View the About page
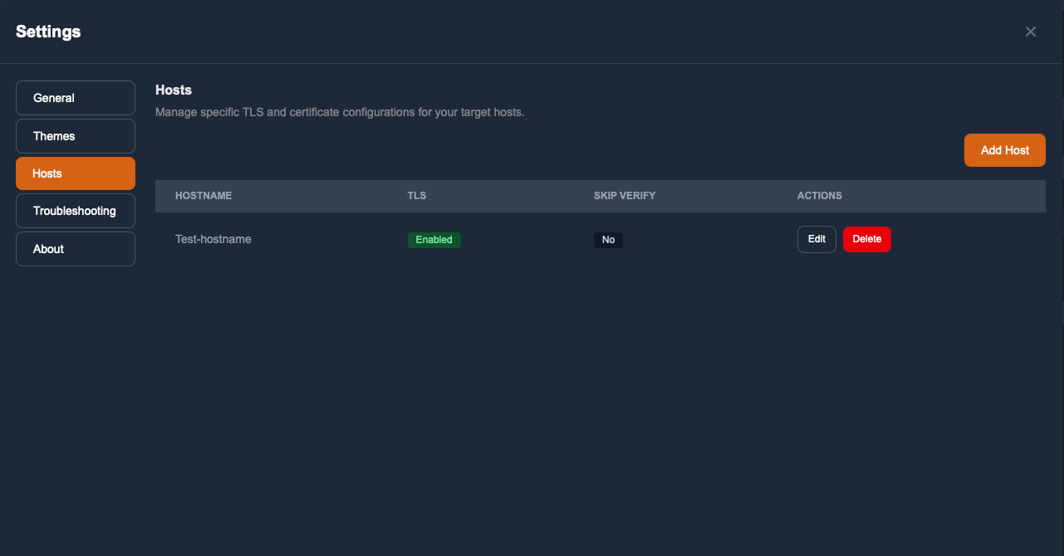Viewport: 1064px width, 556px height. (75, 248)
